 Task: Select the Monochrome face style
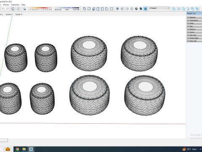click(x=146, y=9)
